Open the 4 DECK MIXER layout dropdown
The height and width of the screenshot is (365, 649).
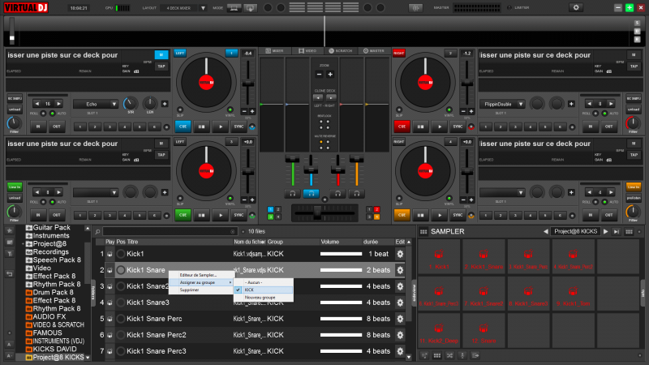[203, 8]
